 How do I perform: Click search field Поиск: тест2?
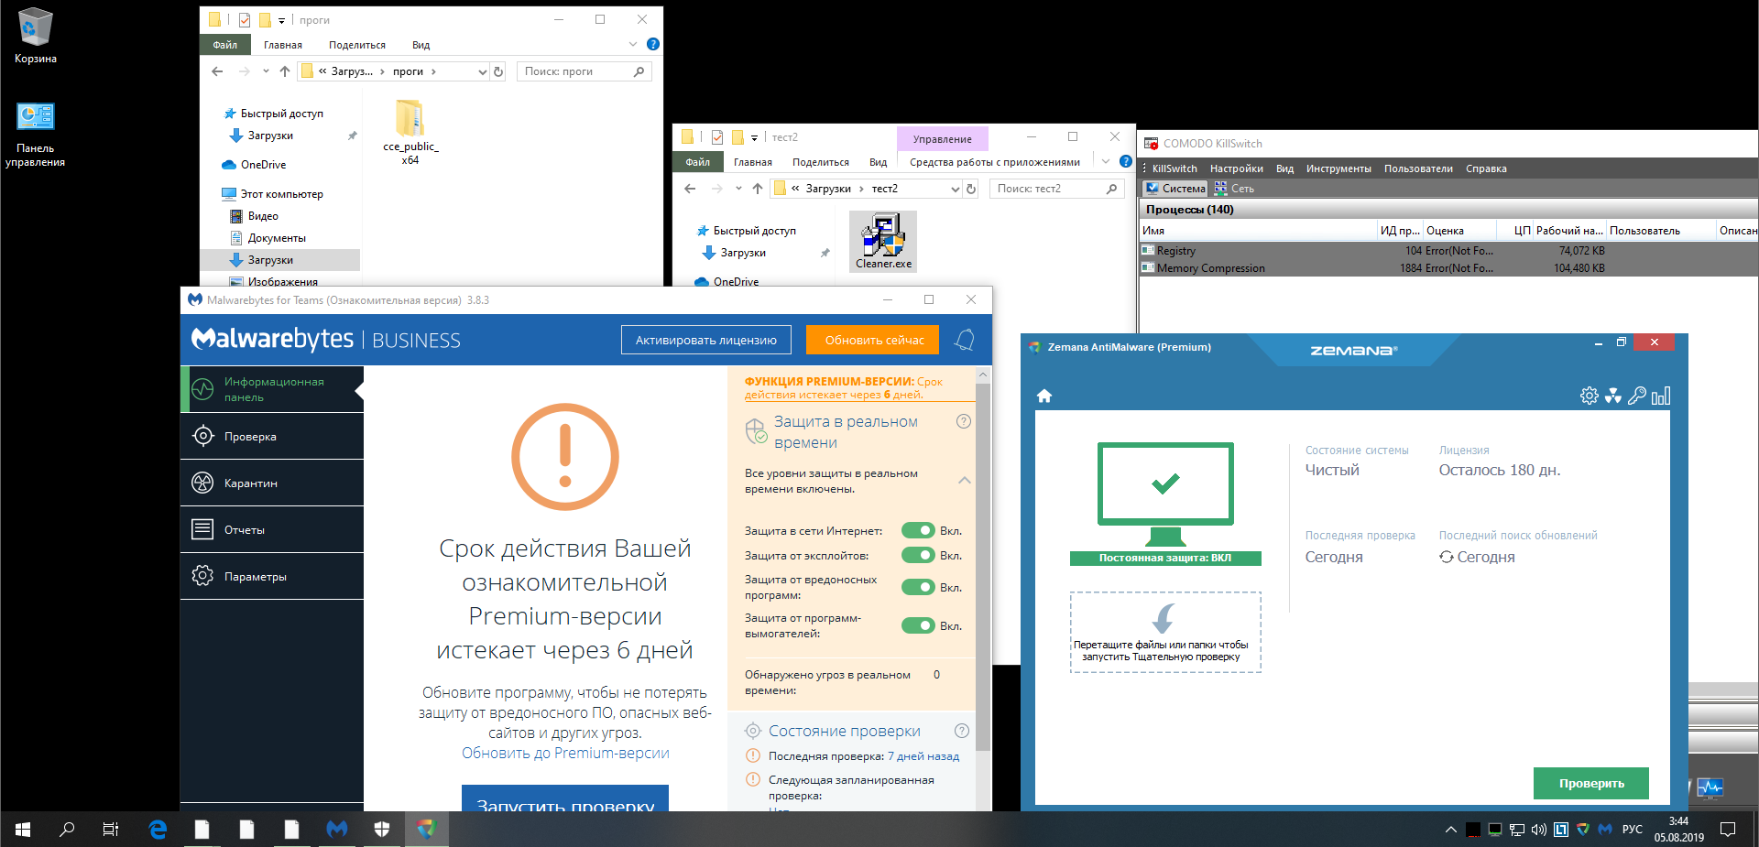(1056, 189)
